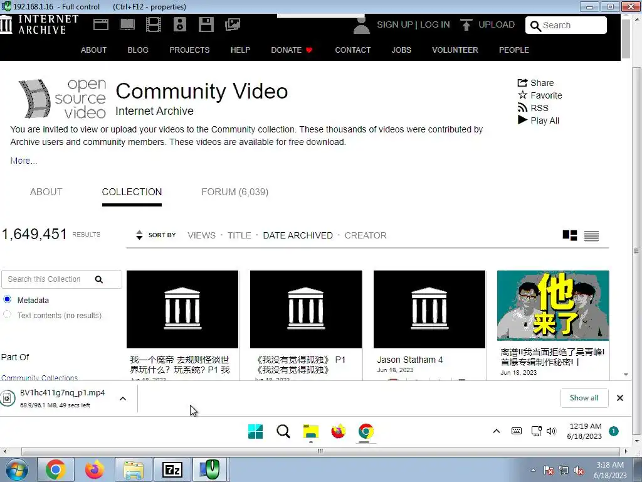
Task: Open the JOBS menu item
Action: click(401, 50)
